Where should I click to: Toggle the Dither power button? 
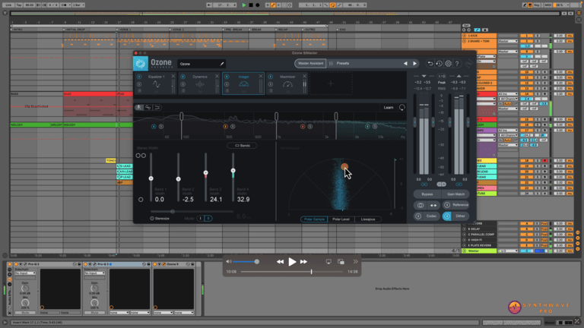click(447, 216)
